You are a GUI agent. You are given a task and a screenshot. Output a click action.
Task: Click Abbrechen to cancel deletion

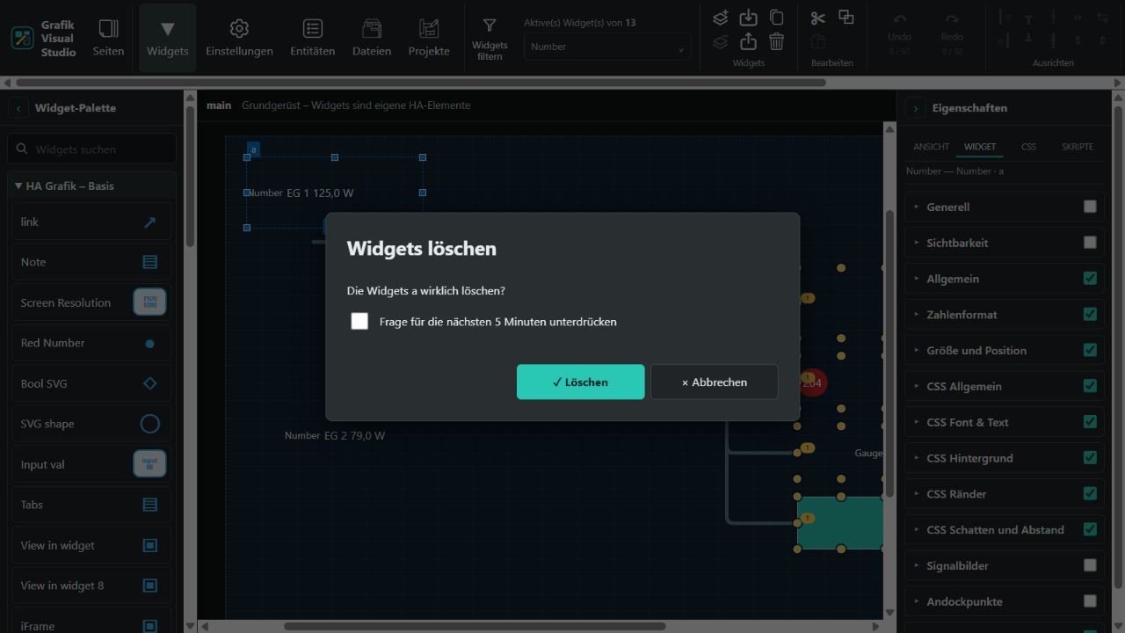[x=714, y=382]
